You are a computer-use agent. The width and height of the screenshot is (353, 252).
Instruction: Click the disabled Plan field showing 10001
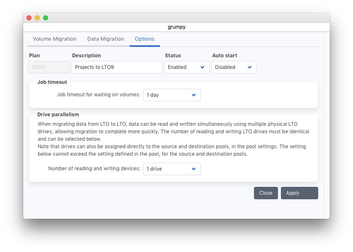click(49, 67)
